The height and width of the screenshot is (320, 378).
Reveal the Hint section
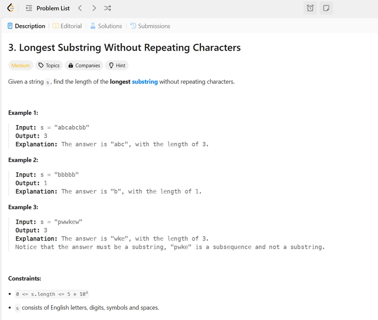[117, 65]
